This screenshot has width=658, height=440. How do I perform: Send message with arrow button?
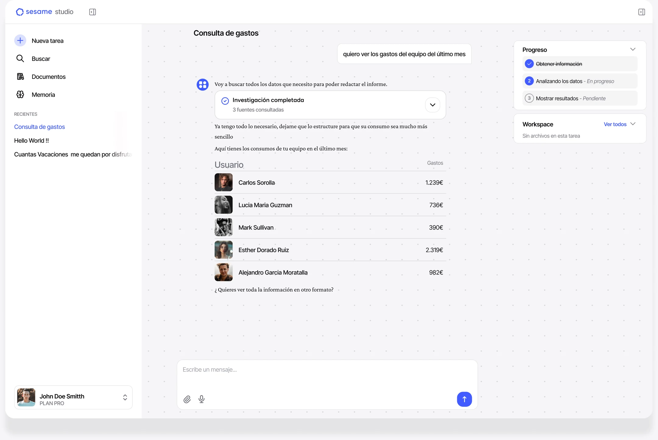coord(464,399)
